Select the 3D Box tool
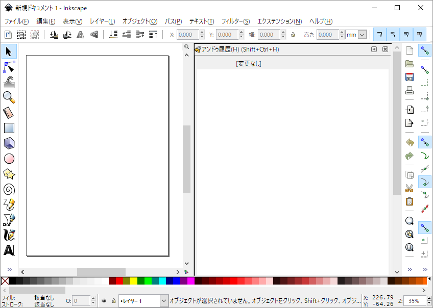The height and width of the screenshot is (308, 433). 9,143
